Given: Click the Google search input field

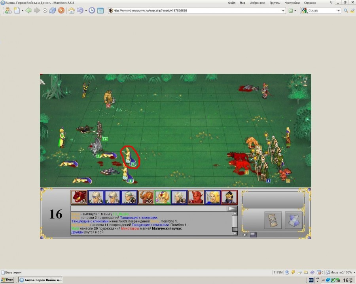Looking at the screenshot, I should coord(322,11).
